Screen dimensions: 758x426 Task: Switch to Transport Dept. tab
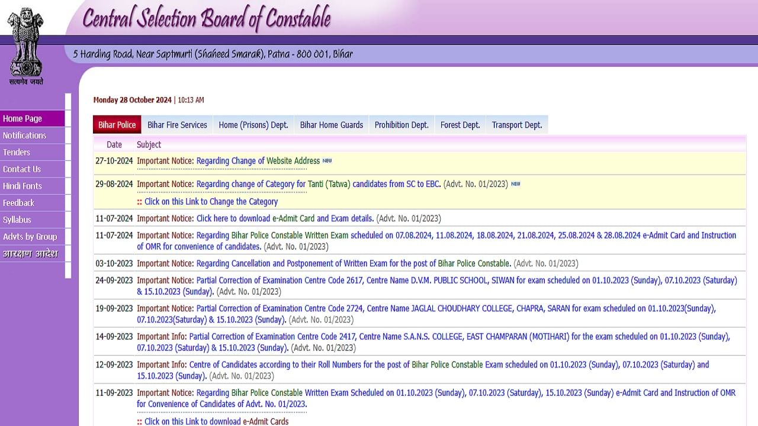click(517, 125)
